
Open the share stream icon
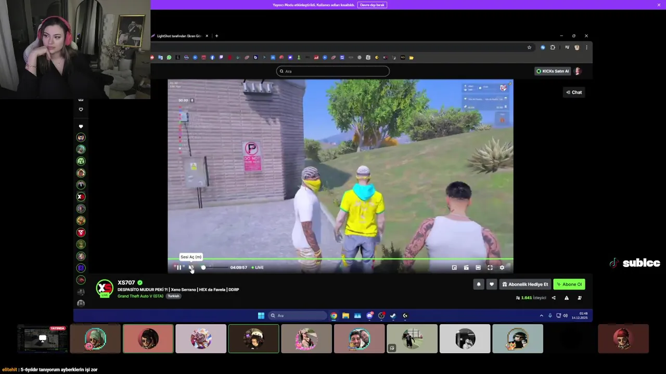(x=553, y=298)
